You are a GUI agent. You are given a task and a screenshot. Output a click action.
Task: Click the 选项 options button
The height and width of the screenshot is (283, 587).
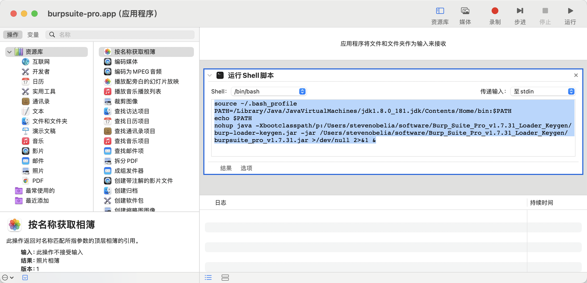[x=246, y=168]
